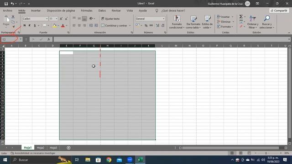This screenshot has height=164, width=292.
Task: Align cell text to the left
Action: [x=74, y=26]
